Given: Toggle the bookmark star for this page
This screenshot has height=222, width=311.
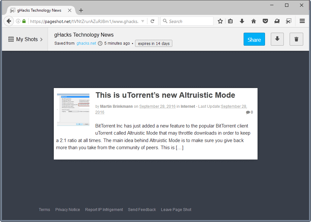Looking at the screenshot, I should pos(220,21).
